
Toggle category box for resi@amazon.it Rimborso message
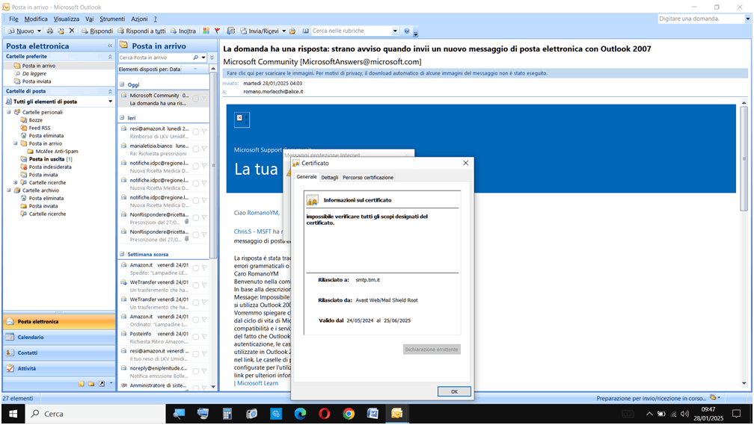(196, 131)
